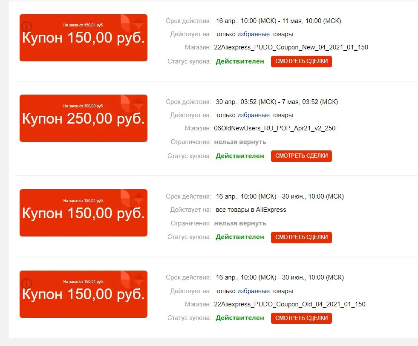Click info icon on the last coupon card
The image size is (418, 346).
pyautogui.click(x=27, y=283)
